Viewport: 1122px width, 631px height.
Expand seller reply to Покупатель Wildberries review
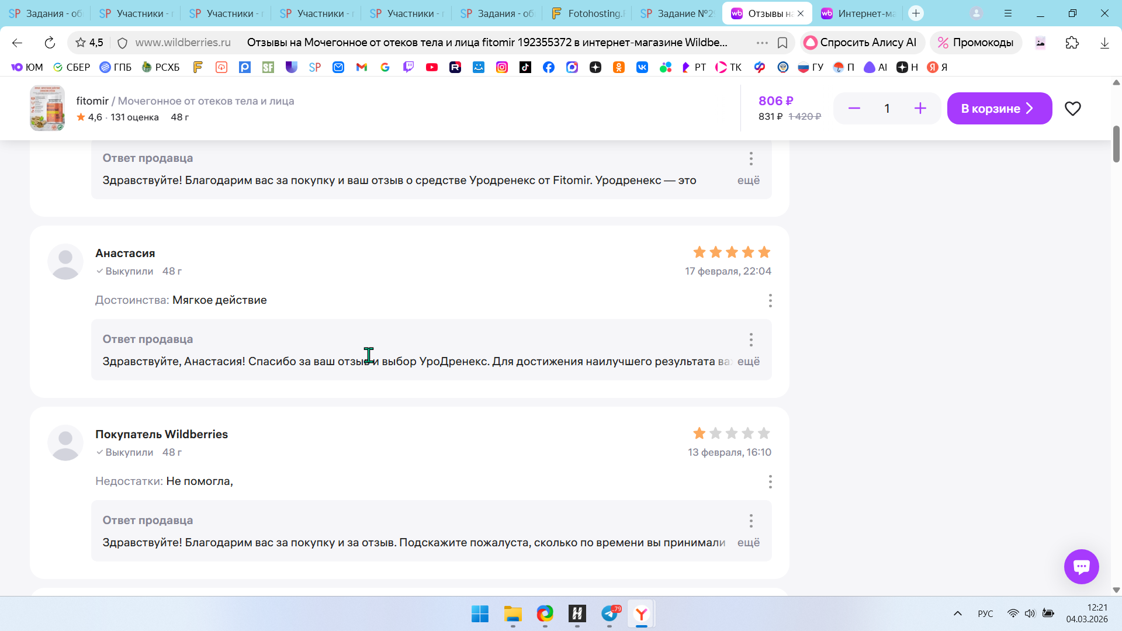pos(748,543)
